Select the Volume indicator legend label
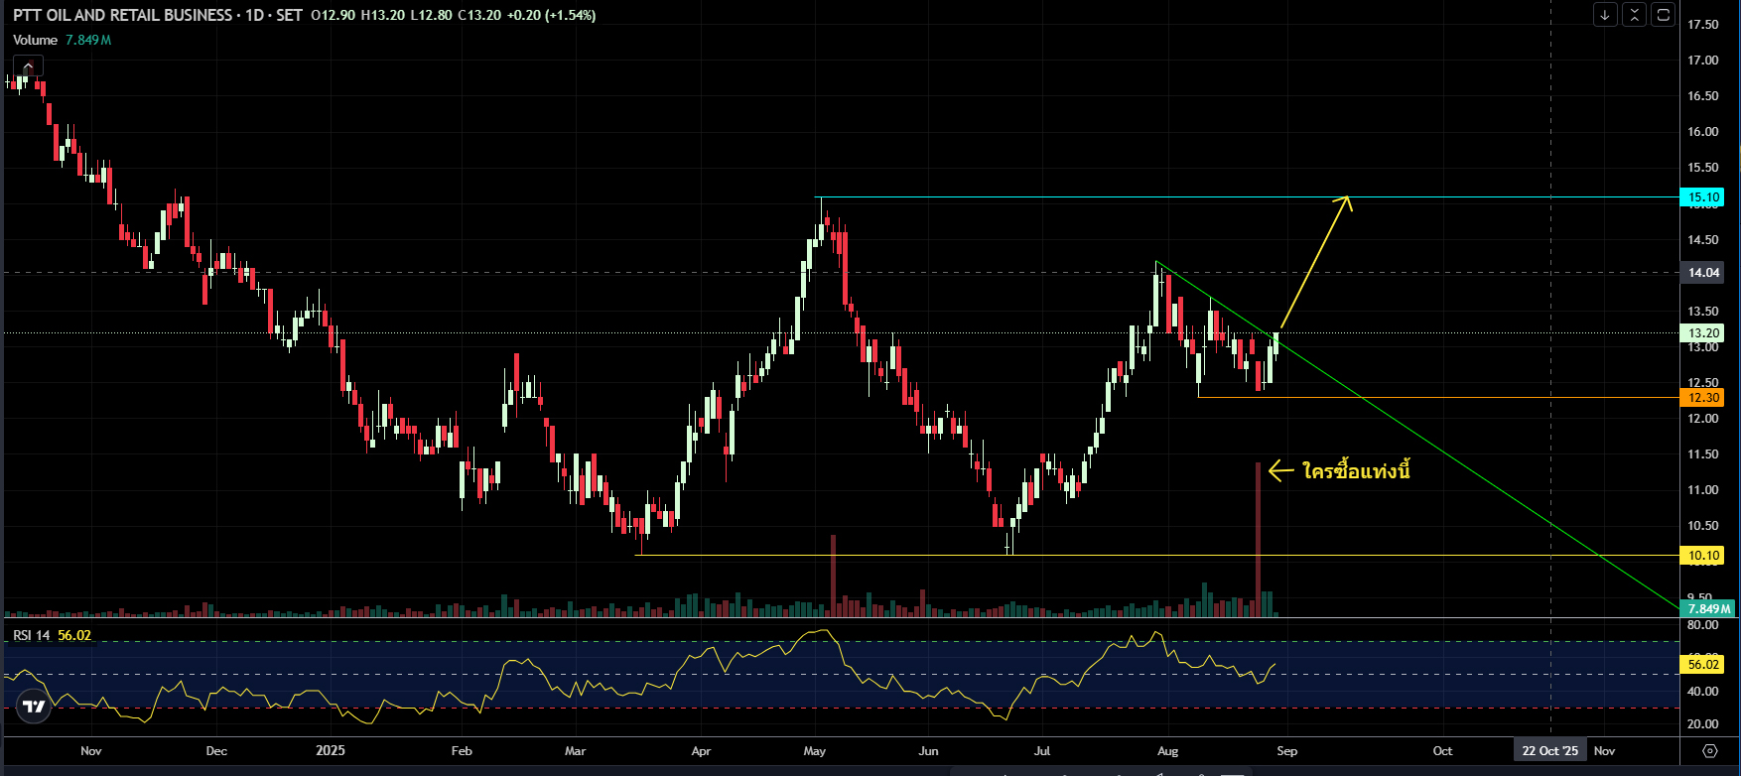Viewport: 1741px width, 776px height. (x=36, y=40)
